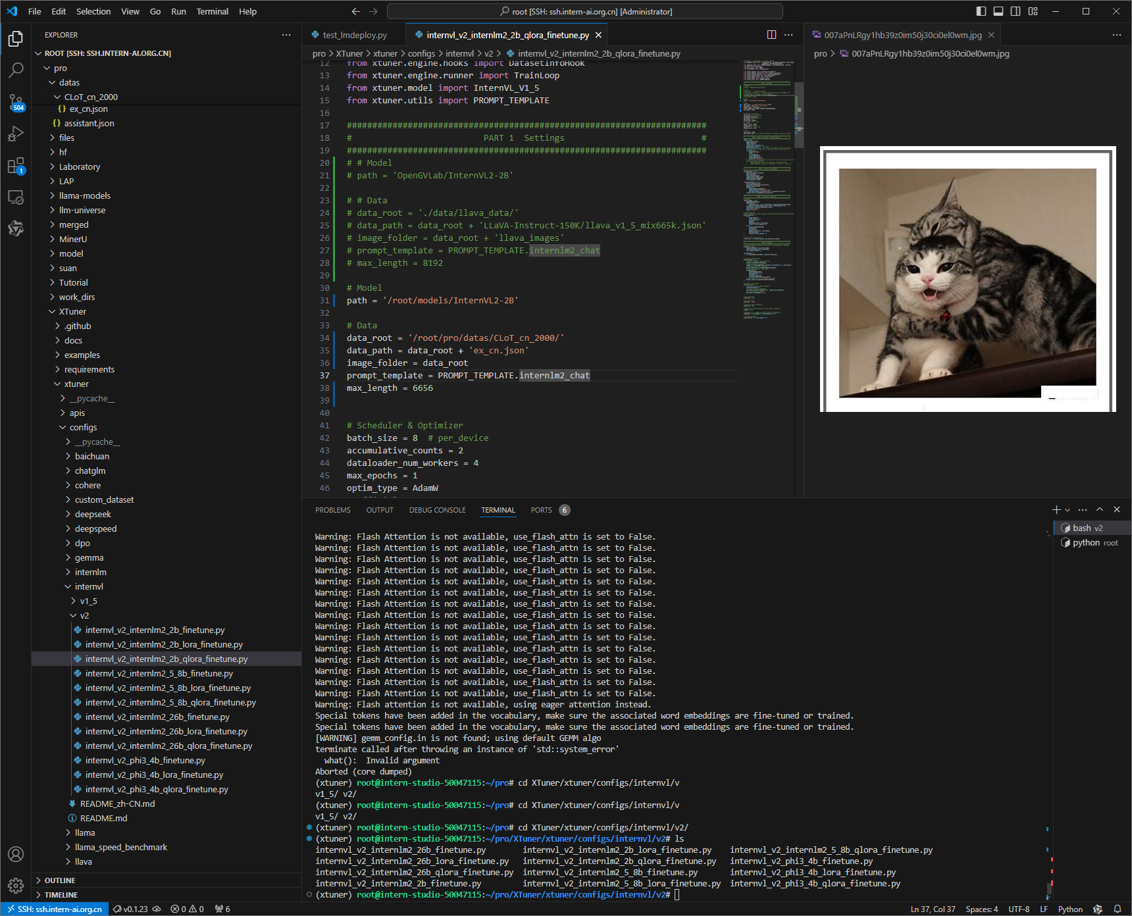The image size is (1132, 916).
Task: Go back using navigation arrow
Action: point(356,11)
